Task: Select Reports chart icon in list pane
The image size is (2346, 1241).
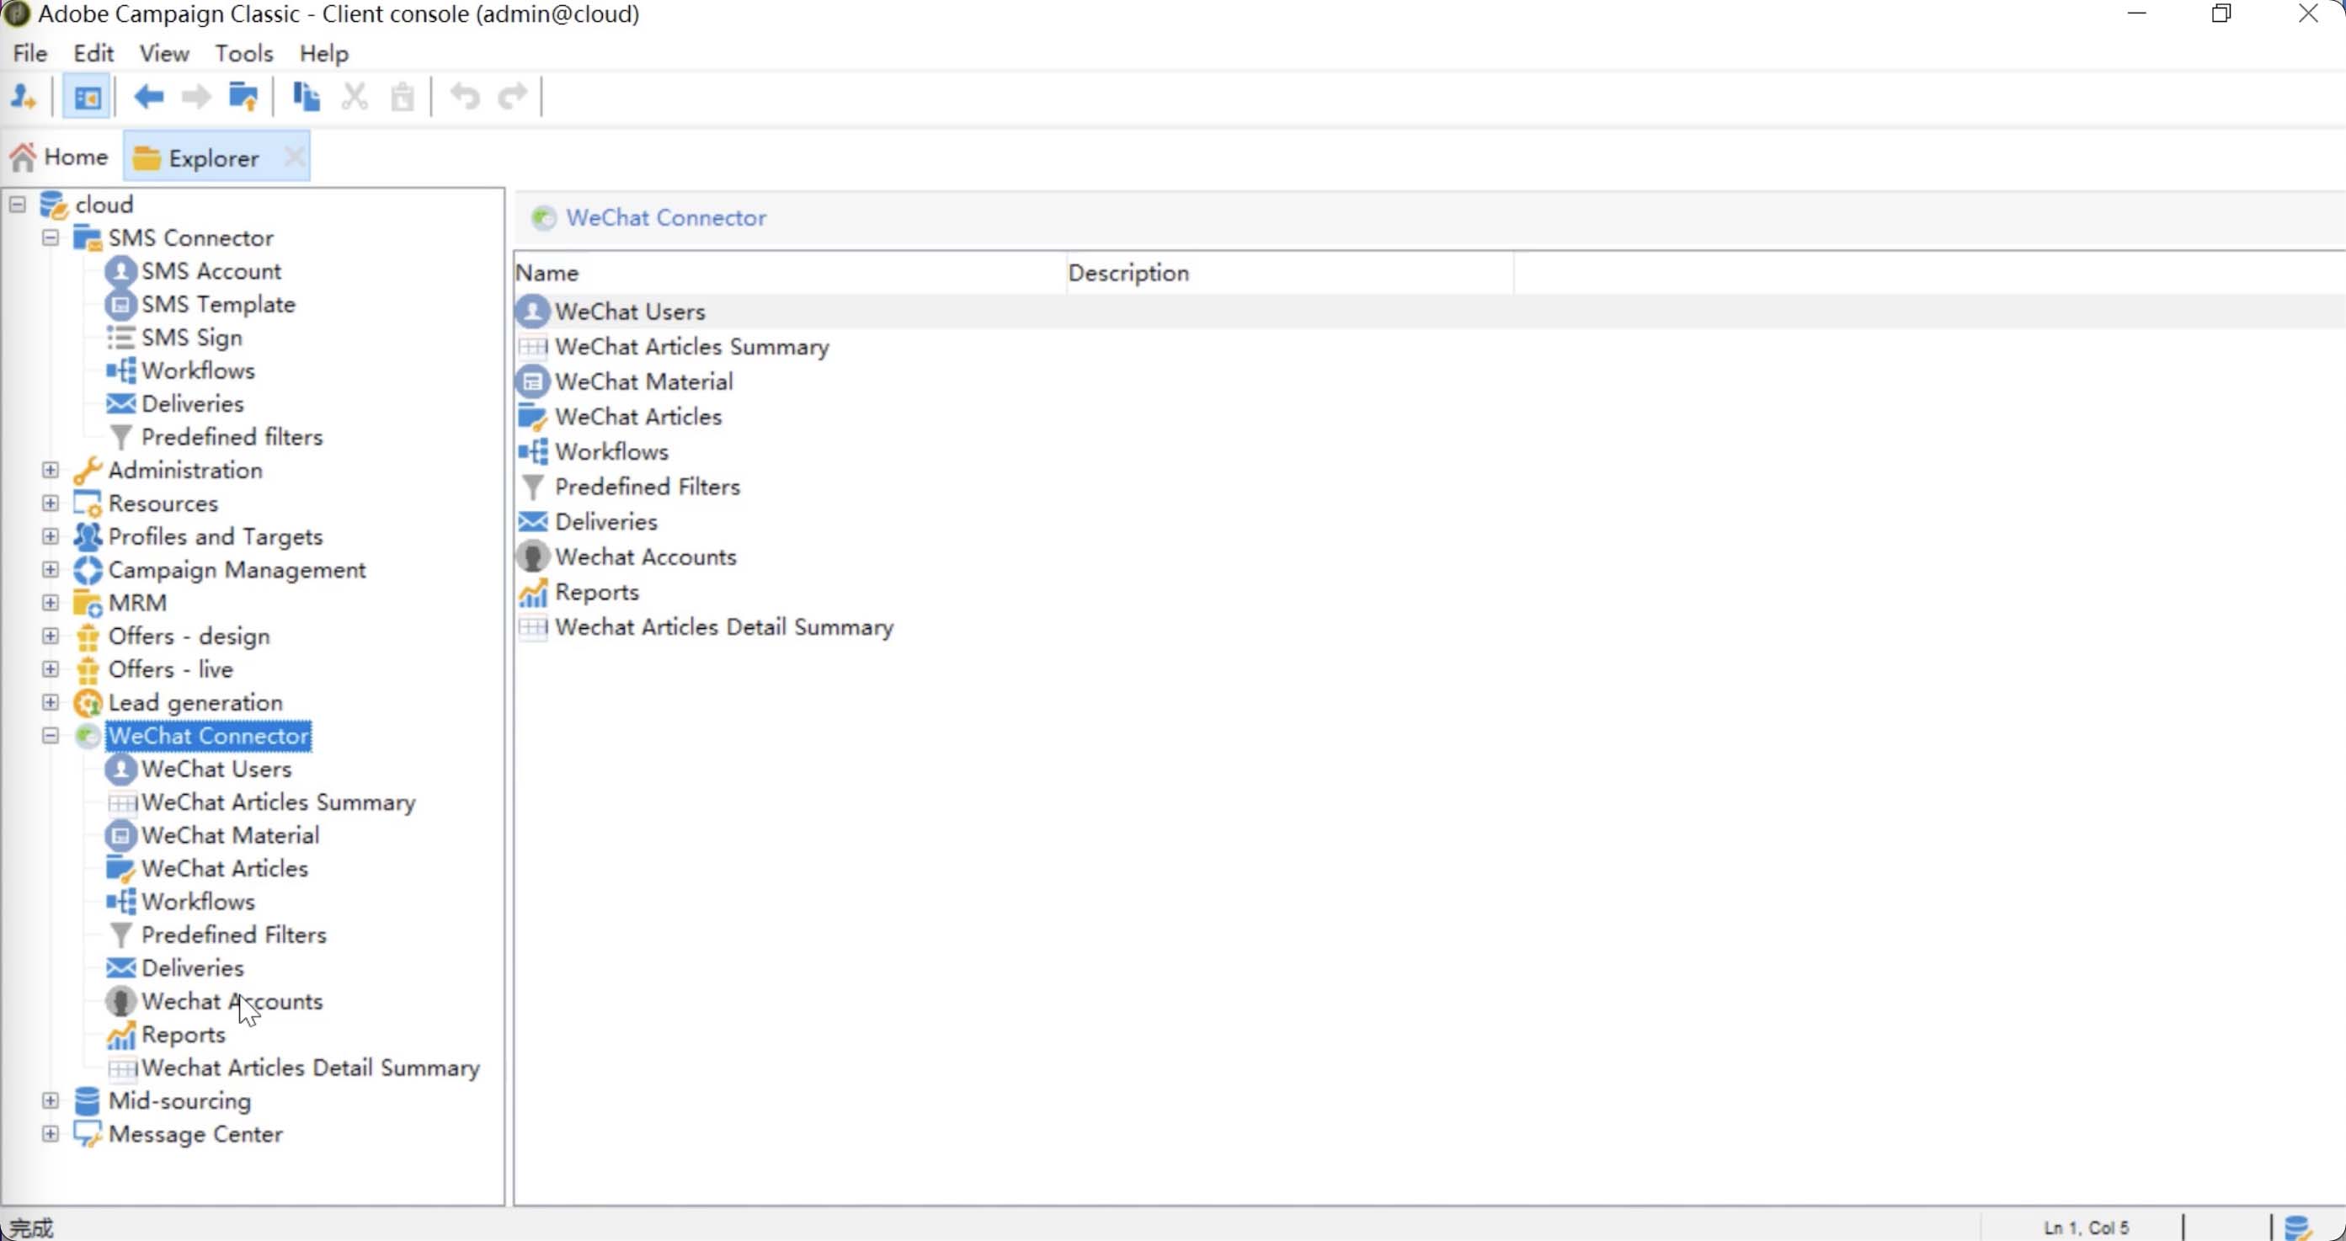Action: pos(533,593)
